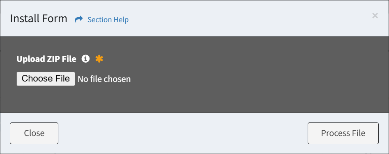The width and height of the screenshot is (389, 154).
Task: Click the Choose File button
Action: tap(46, 79)
